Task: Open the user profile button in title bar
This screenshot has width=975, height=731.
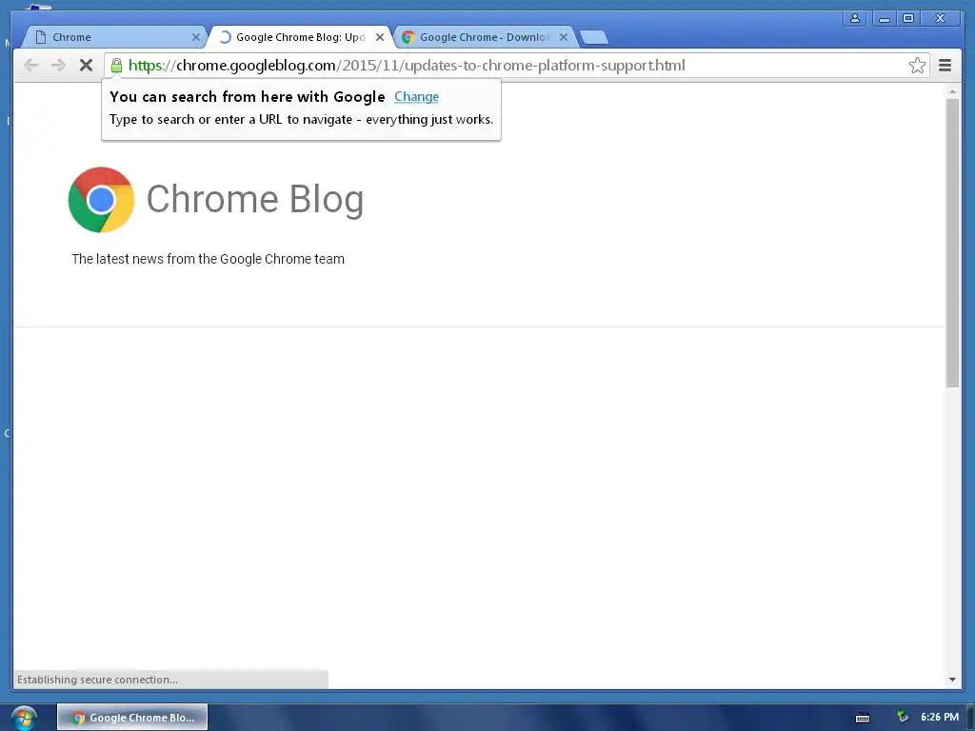Action: click(855, 18)
